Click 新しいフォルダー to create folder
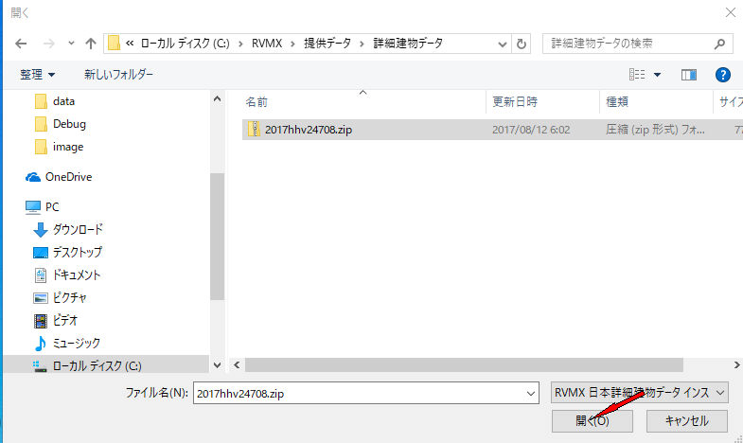 (118, 74)
